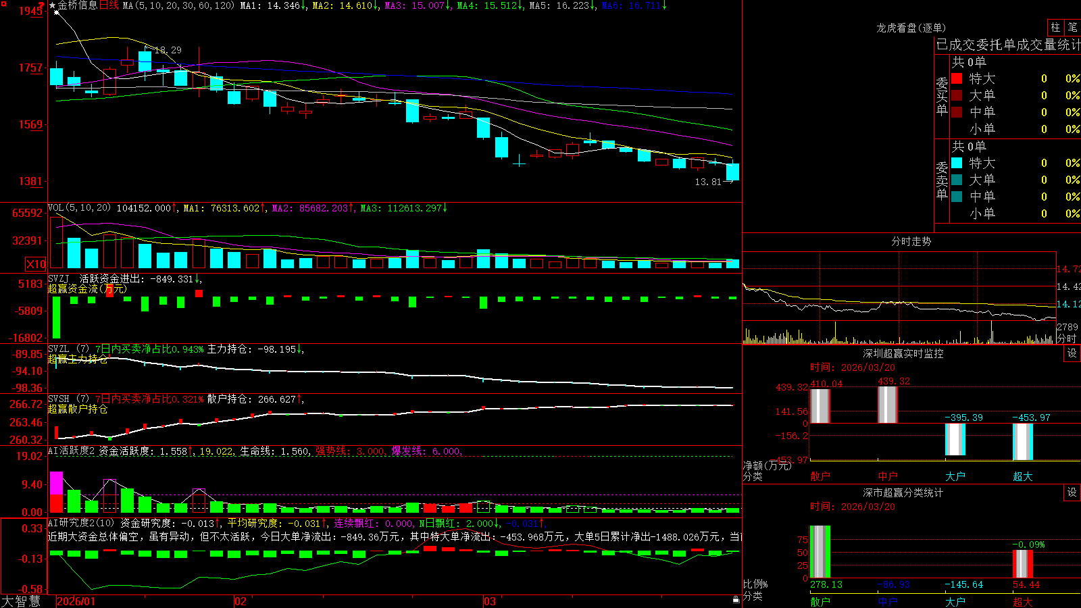Viewport: 1081px width, 608px height.
Task: Click the 超赢主力持仓 label
Action: coord(78,359)
